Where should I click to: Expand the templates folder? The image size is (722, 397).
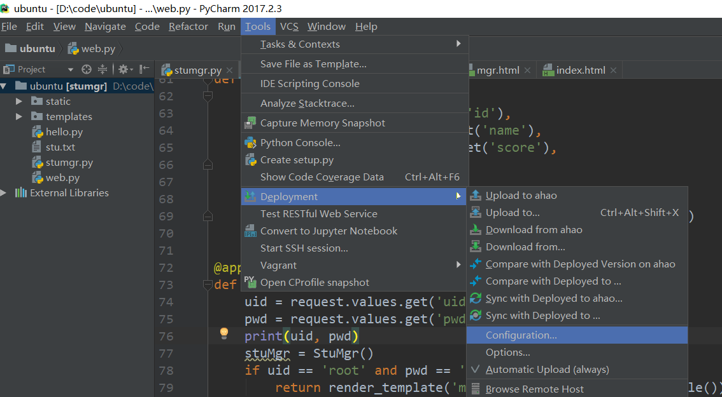coord(19,117)
